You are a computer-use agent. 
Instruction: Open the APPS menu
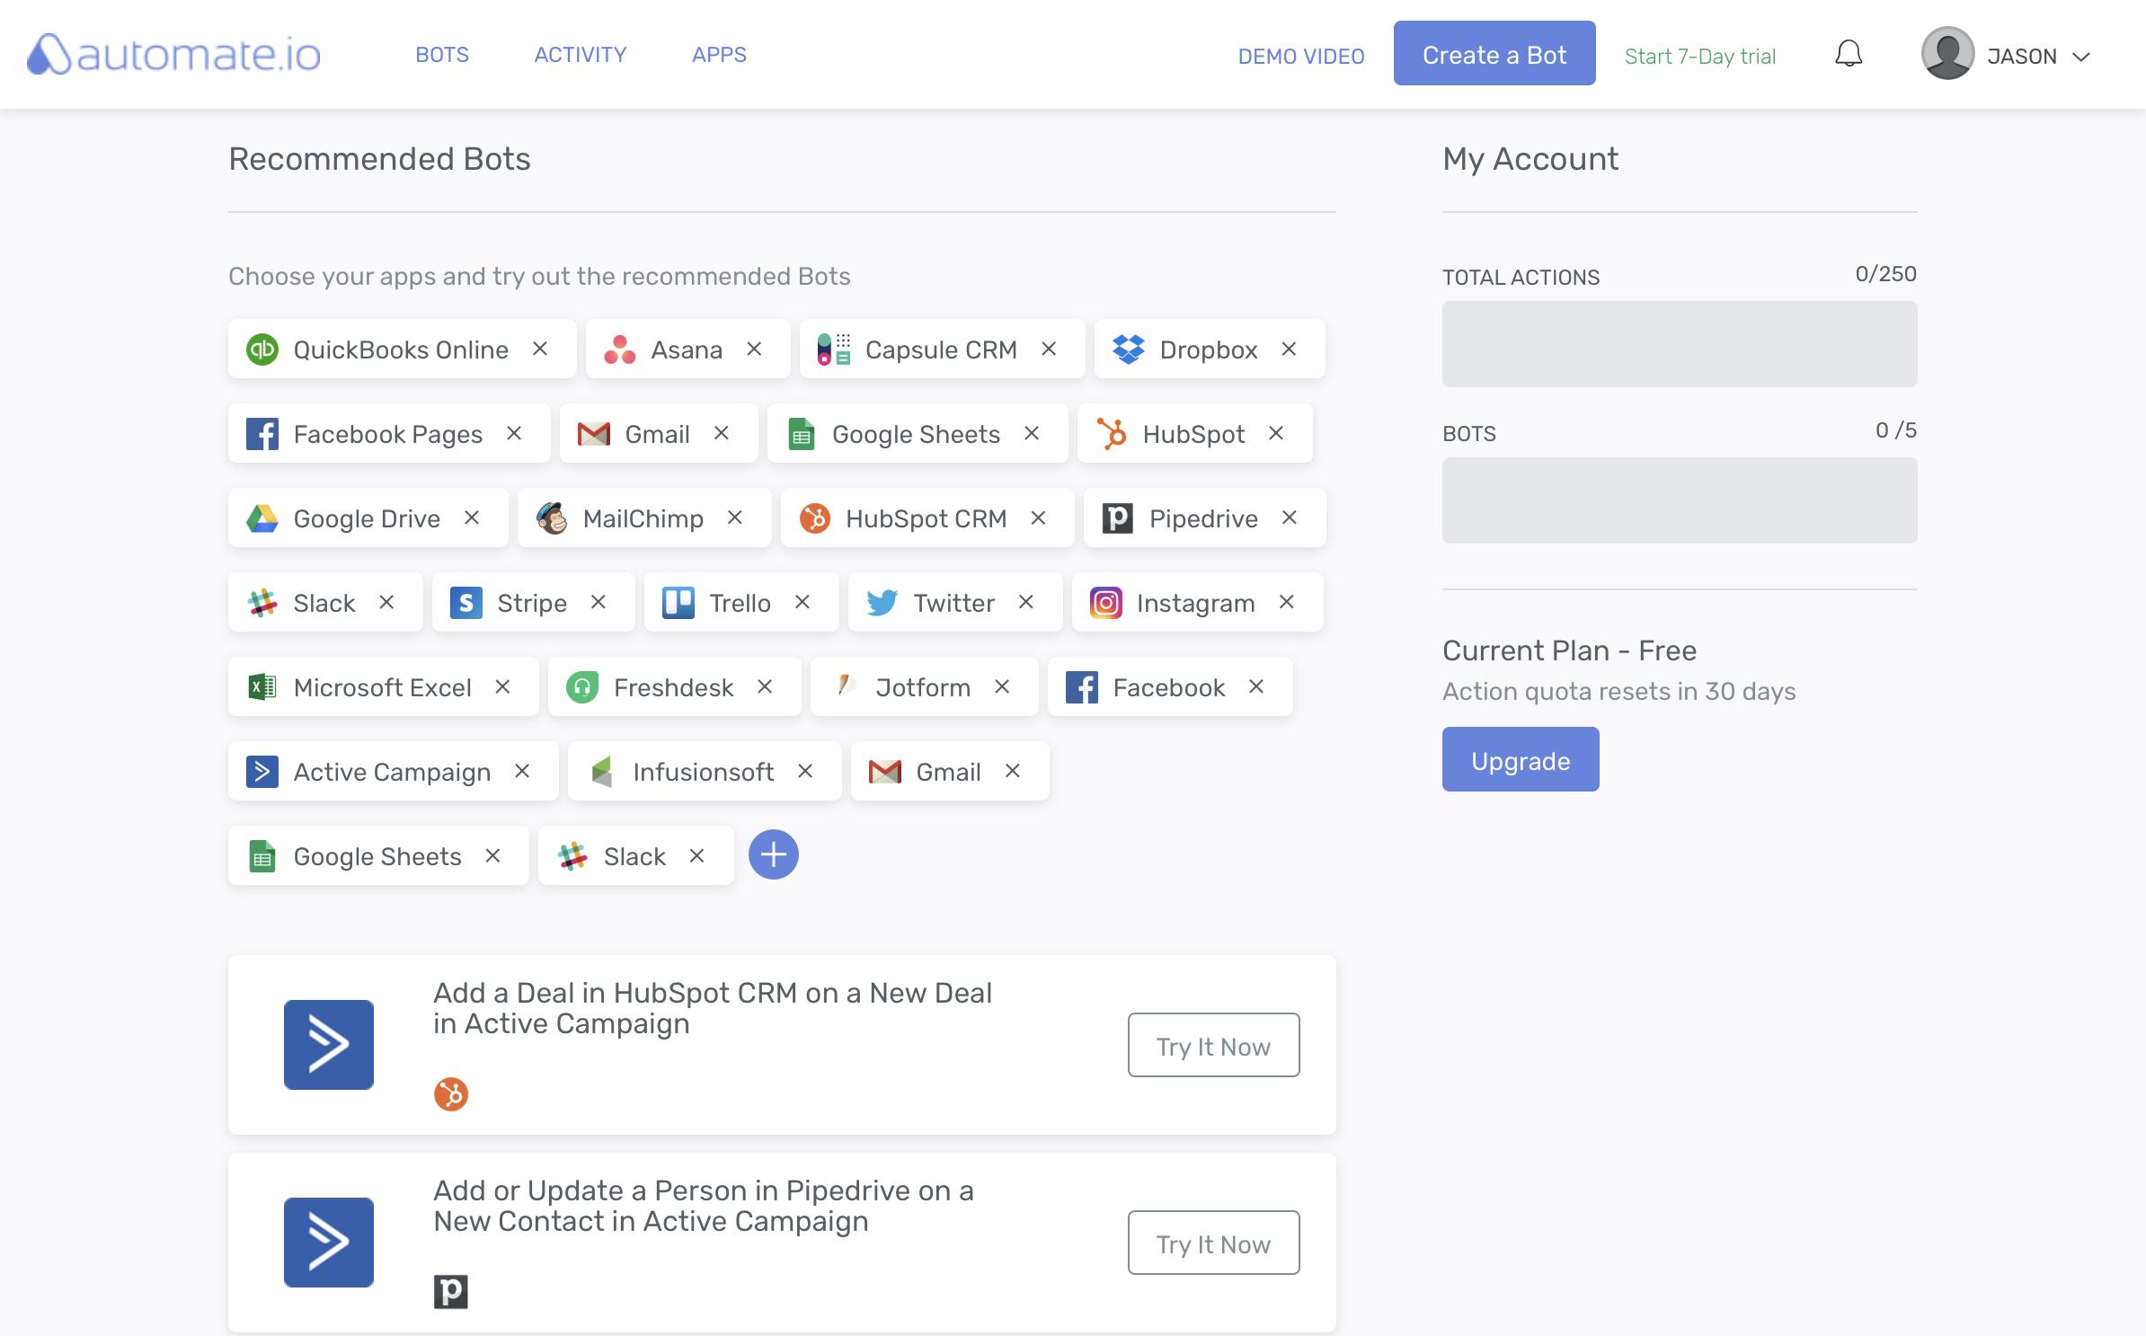coord(719,55)
